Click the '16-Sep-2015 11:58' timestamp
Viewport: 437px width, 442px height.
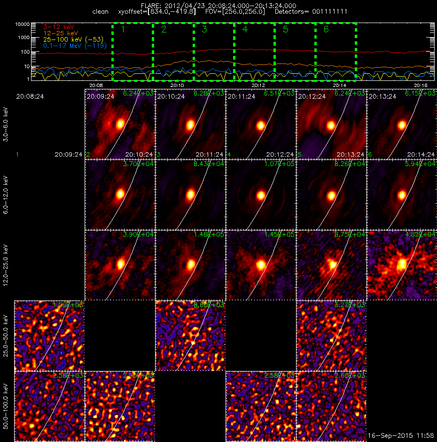point(401,435)
